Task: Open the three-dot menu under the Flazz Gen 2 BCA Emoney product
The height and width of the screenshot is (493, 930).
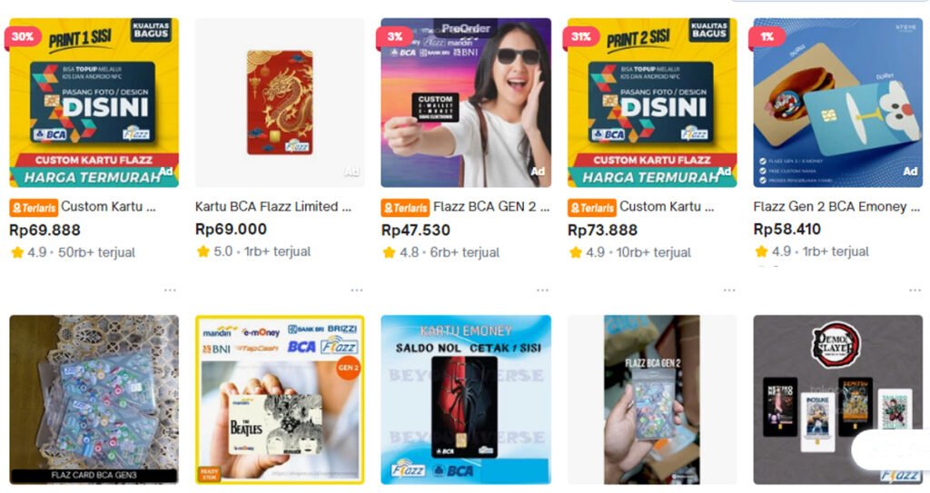Action: click(x=915, y=291)
